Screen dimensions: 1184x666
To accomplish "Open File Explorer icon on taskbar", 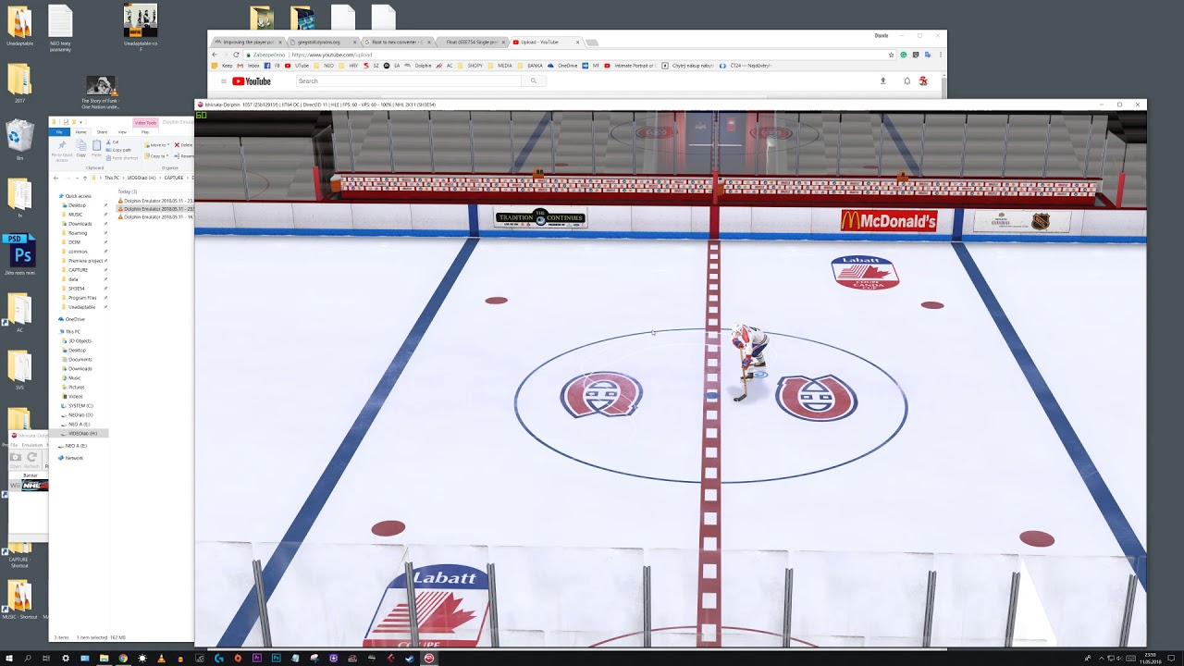I will pyautogui.click(x=104, y=658).
